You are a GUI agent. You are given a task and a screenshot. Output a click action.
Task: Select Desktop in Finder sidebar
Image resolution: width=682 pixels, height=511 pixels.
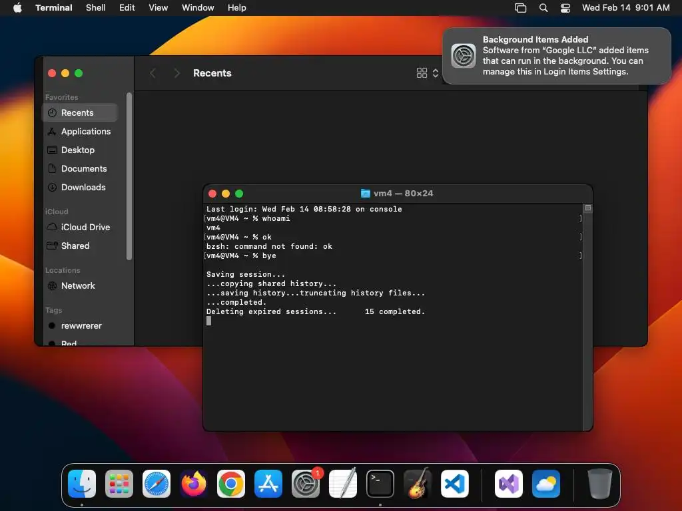pyautogui.click(x=80, y=150)
